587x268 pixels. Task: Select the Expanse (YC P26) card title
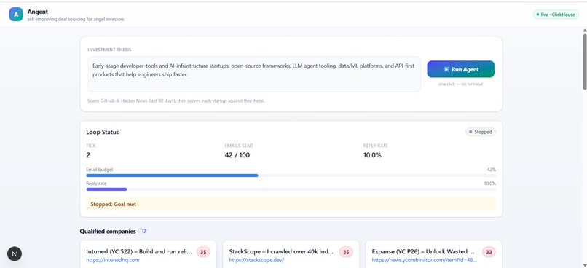pyautogui.click(x=423, y=252)
